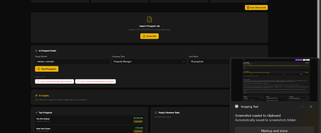Click the Find Prospects button
Image resolution: width=321 pixels, height=133 pixels.
[47, 69]
